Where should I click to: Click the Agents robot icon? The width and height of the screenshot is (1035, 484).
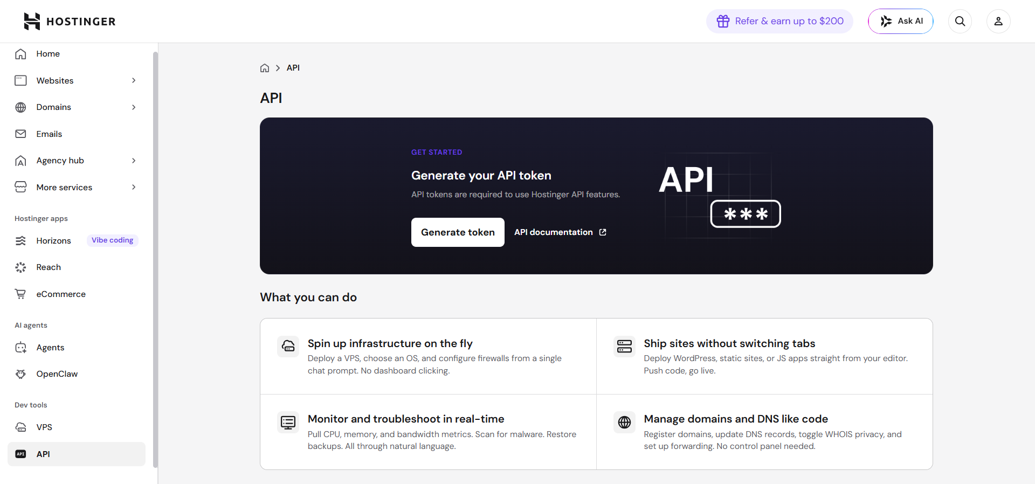20,348
